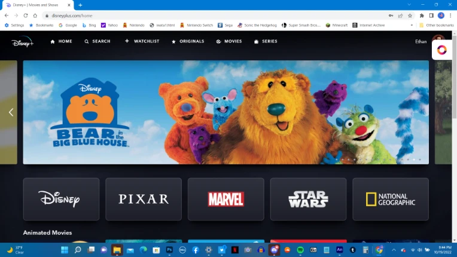Open Discord from the taskbar
457x257 pixels.
pyautogui.click(x=274, y=250)
